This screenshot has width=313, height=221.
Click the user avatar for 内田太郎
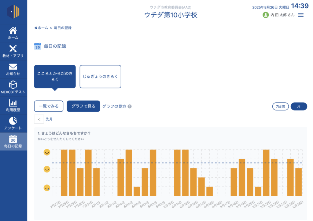pyautogui.click(x=266, y=15)
